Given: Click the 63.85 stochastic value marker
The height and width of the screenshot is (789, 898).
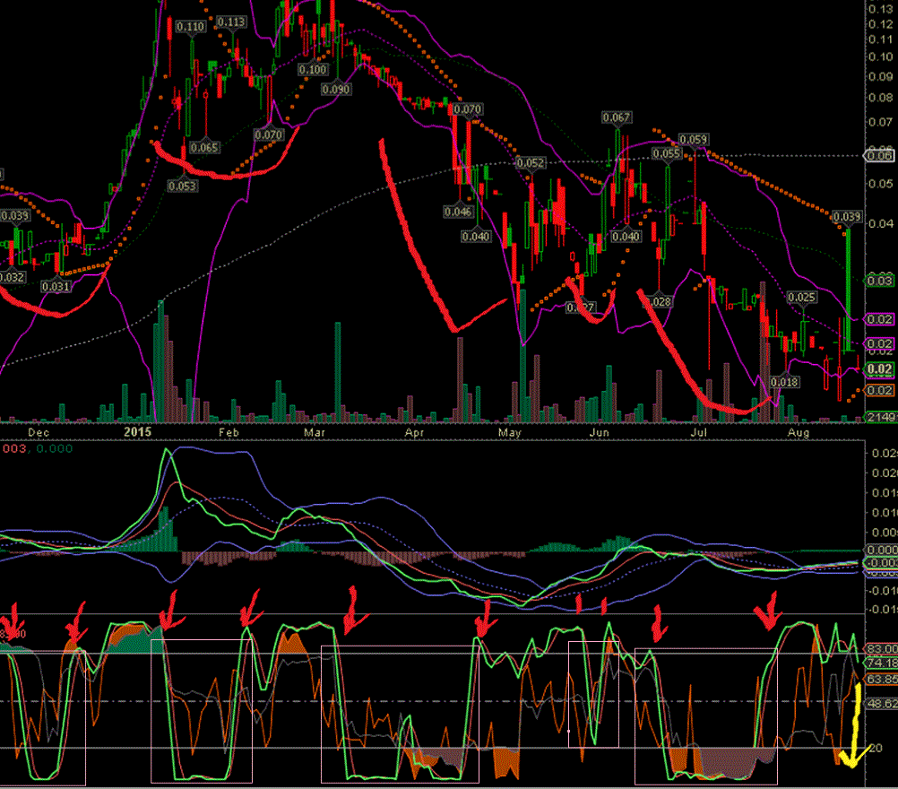Looking at the screenshot, I should [882, 680].
